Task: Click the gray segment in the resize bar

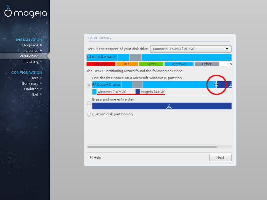Action: click(x=137, y=85)
